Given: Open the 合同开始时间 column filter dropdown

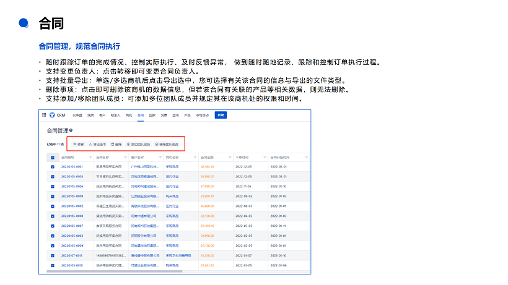Looking at the screenshot, I should (306, 158).
